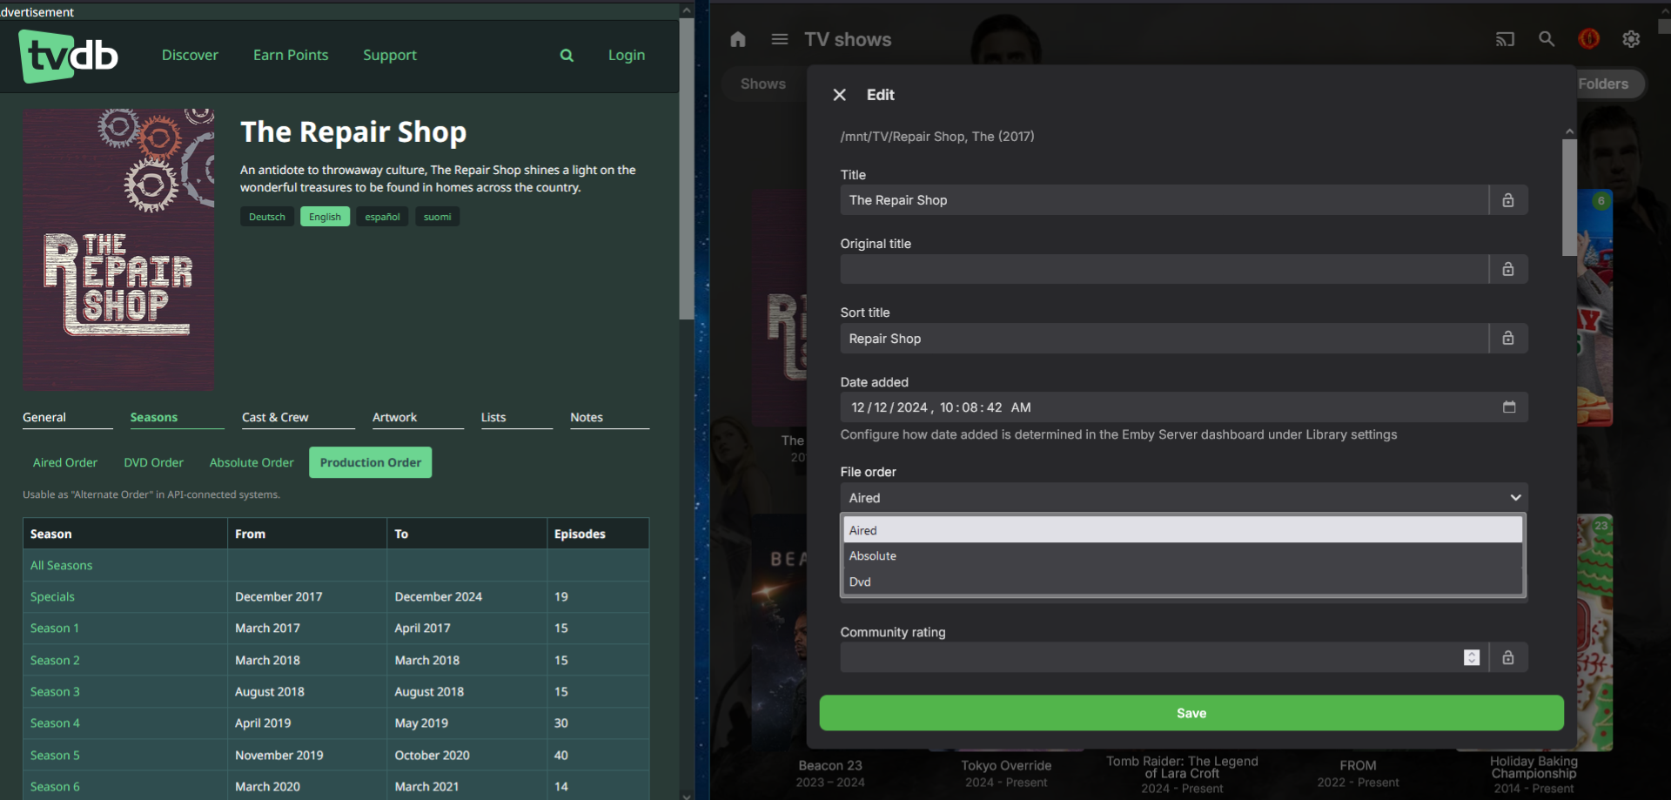
Task: Click the TVDB search icon
Action: coord(567,56)
